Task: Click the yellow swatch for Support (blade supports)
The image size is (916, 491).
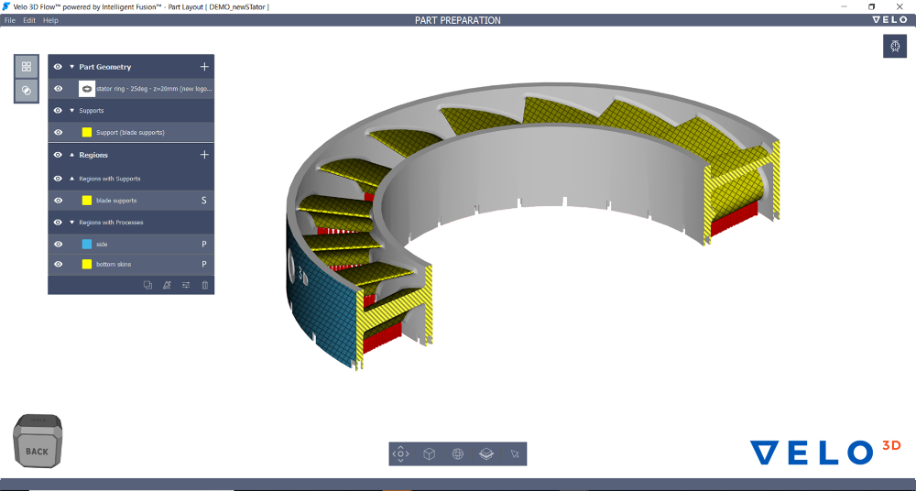Action: 87,132
